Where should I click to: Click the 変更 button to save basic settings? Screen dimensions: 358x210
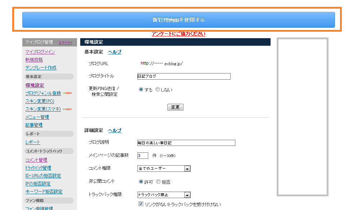tap(175, 107)
